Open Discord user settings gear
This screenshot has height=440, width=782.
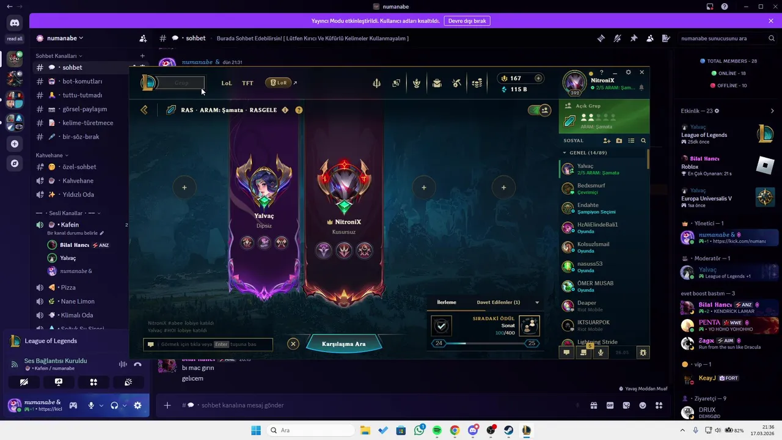coord(137,405)
